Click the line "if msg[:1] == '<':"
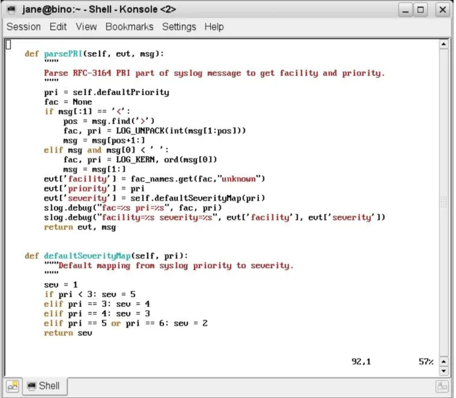The height and width of the screenshot is (398, 456). click(87, 111)
